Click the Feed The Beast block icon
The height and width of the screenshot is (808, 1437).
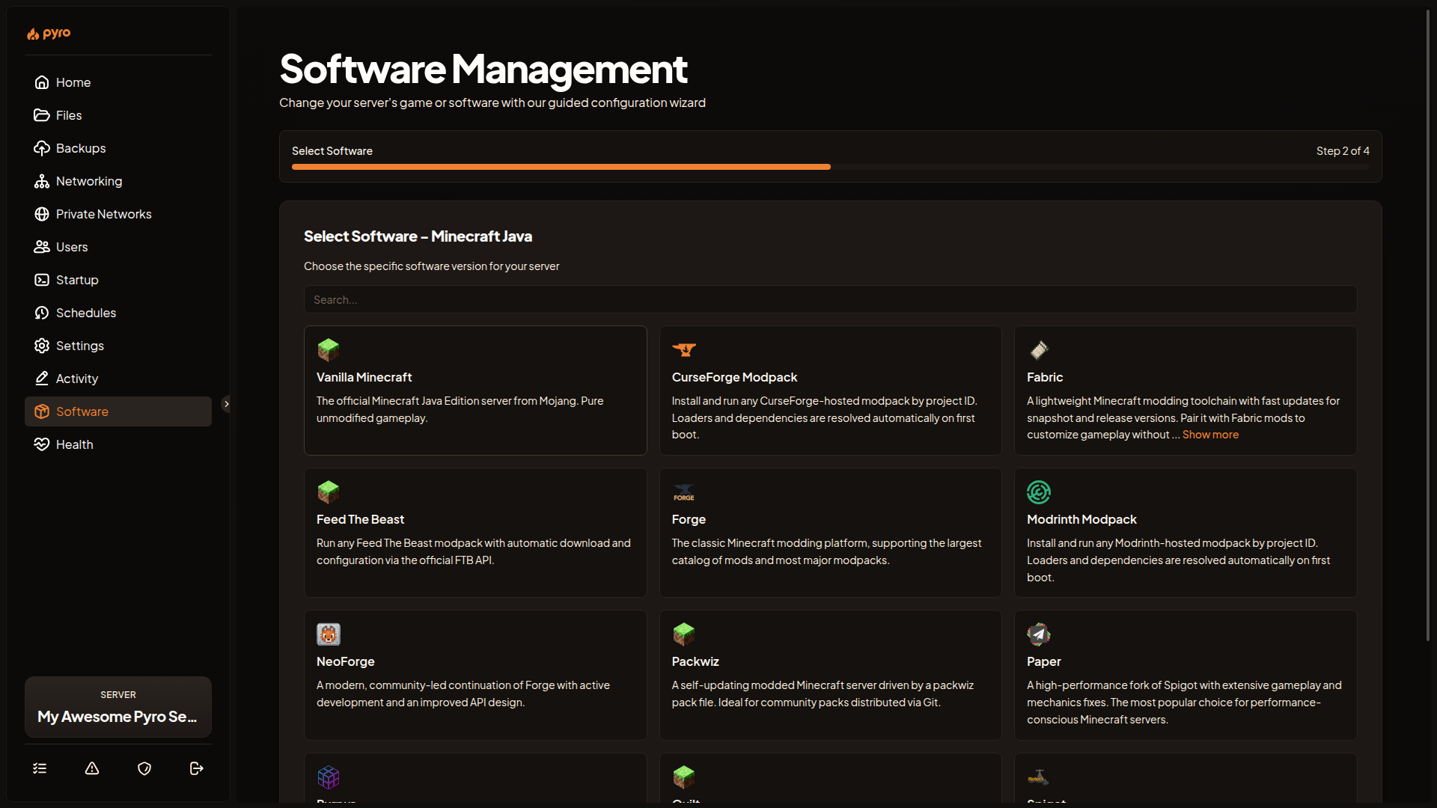pyautogui.click(x=329, y=492)
